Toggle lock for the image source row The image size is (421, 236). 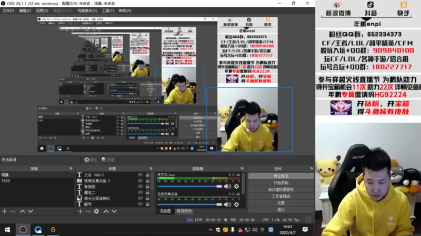point(147,198)
